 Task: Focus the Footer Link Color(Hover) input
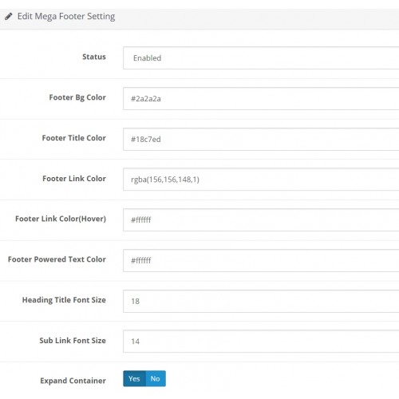261,219
